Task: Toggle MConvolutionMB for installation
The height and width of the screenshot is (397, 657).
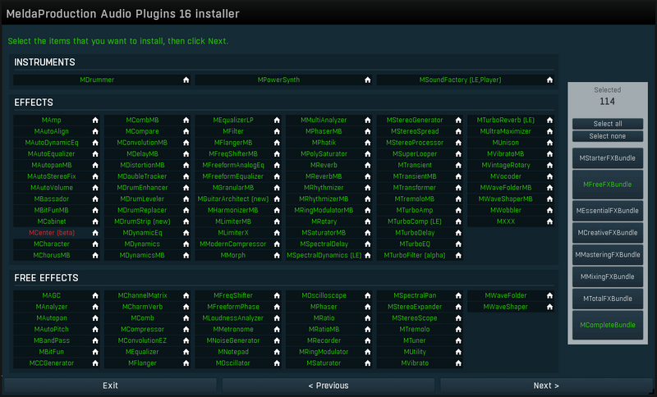Action: click(x=142, y=143)
